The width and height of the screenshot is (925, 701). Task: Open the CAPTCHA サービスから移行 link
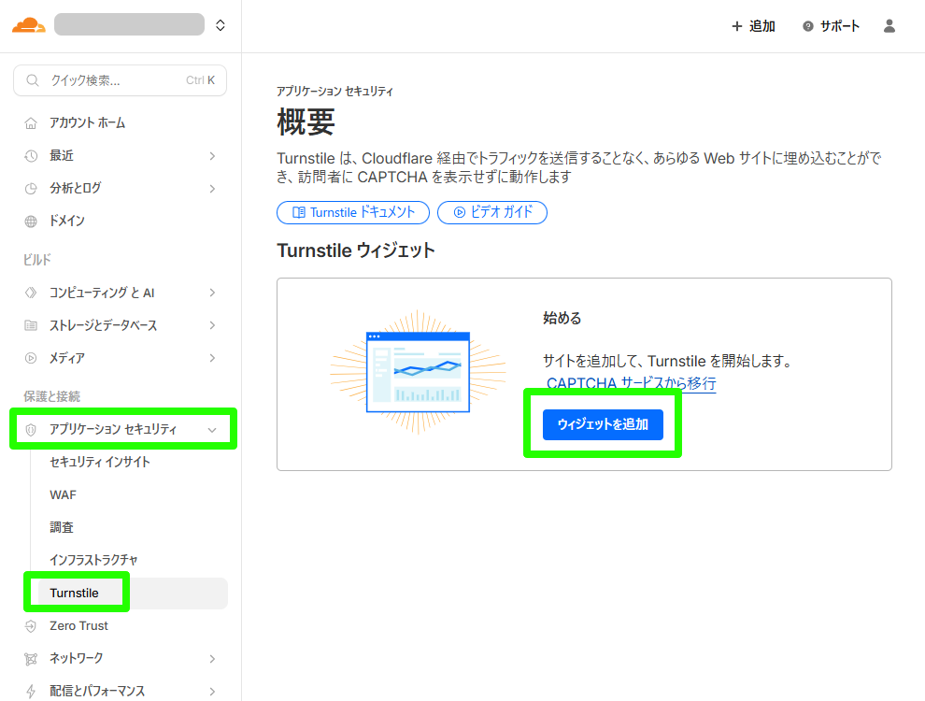point(631,383)
